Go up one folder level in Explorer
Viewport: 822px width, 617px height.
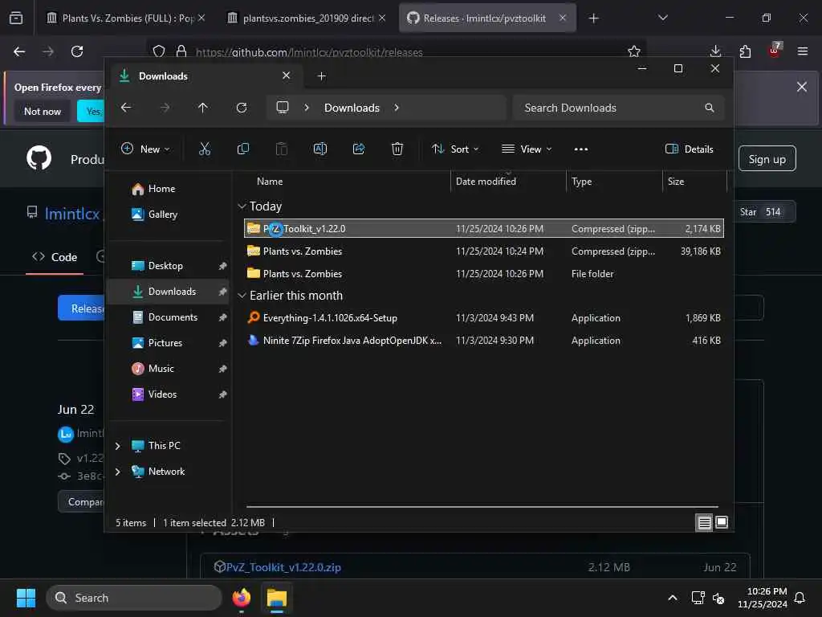[x=203, y=108]
